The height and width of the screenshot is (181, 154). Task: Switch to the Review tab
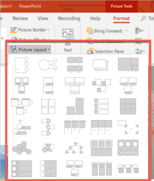coord(20,19)
